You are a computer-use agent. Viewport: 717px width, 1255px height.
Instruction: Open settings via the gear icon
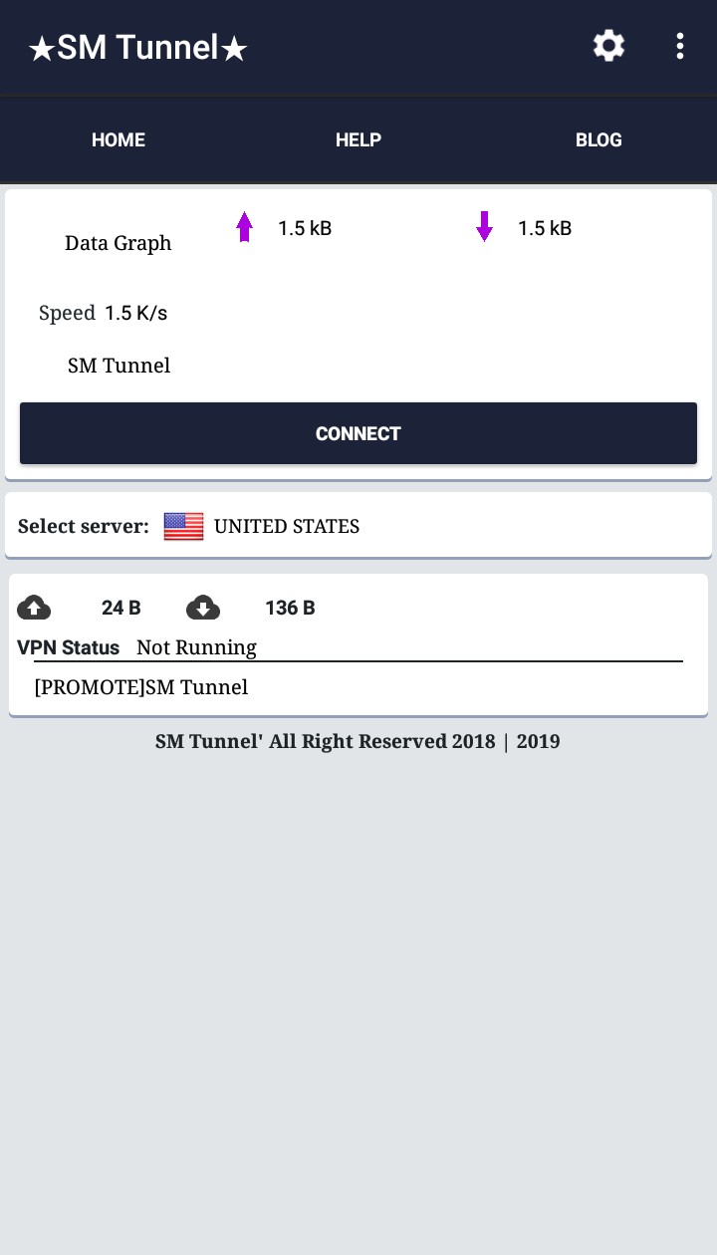(x=608, y=46)
